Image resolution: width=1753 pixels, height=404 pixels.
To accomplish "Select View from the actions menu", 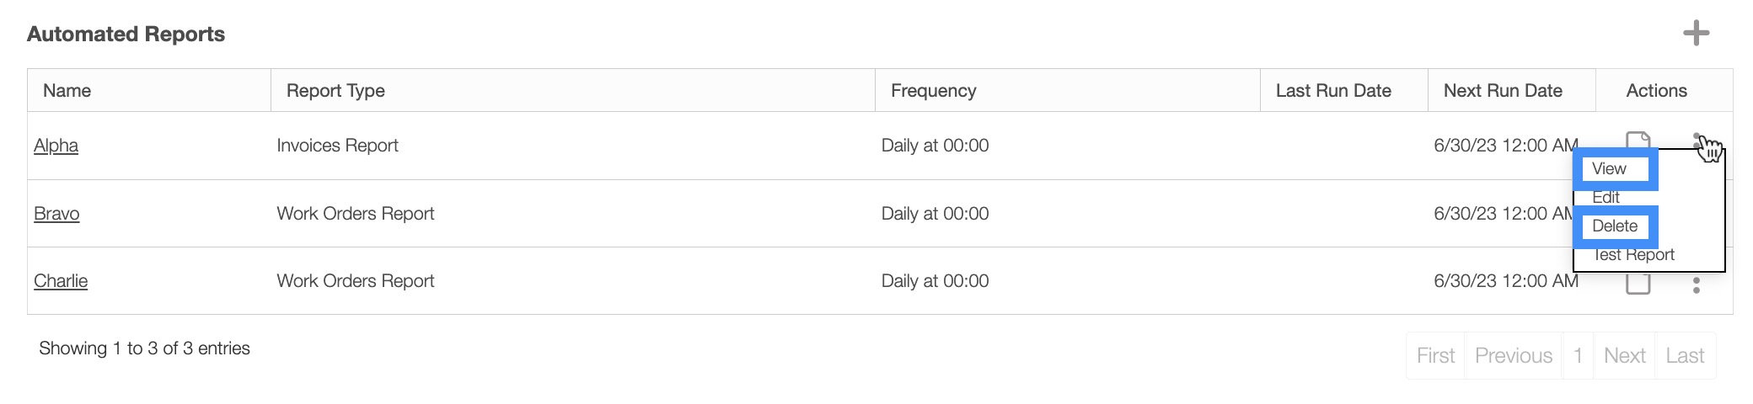I will 1609,169.
